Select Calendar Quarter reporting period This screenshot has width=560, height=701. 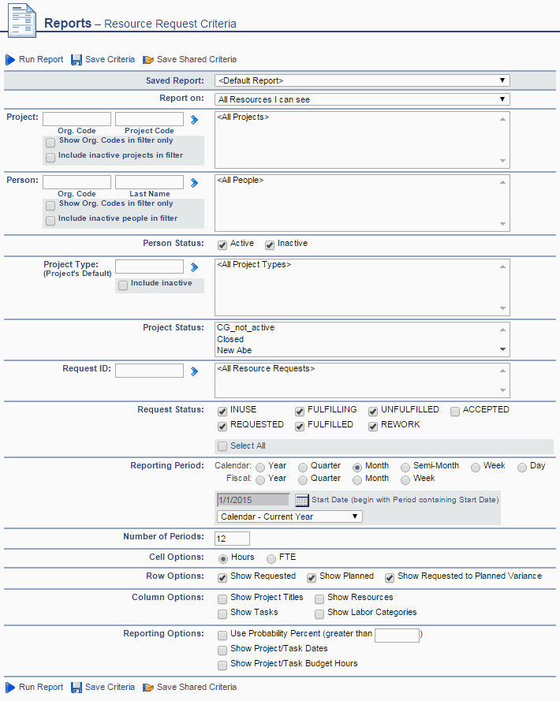point(303,468)
